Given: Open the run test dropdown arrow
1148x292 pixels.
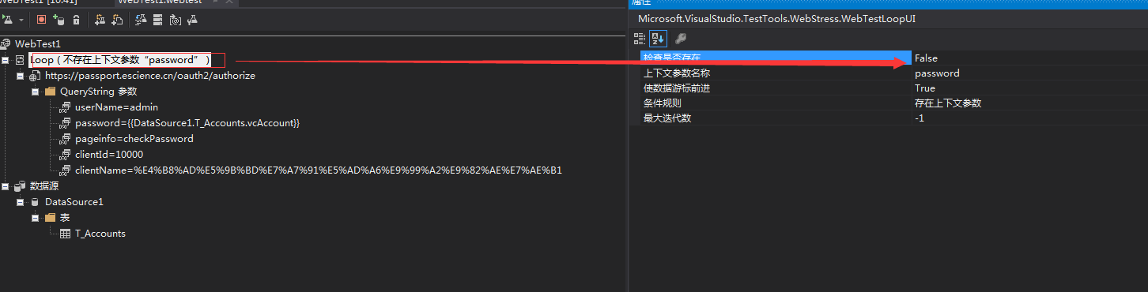Looking at the screenshot, I should click(x=21, y=20).
